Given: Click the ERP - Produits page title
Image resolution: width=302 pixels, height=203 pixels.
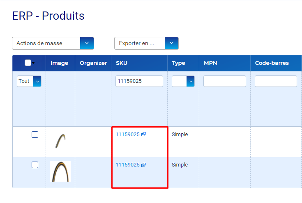Looking at the screenshot, I should 48,16.
